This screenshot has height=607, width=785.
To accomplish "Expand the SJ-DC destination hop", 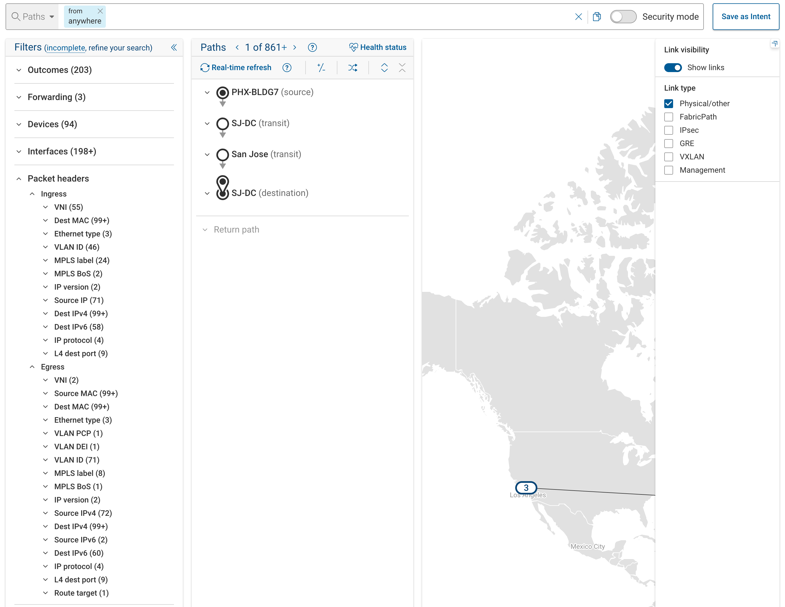I will [207, 193].
